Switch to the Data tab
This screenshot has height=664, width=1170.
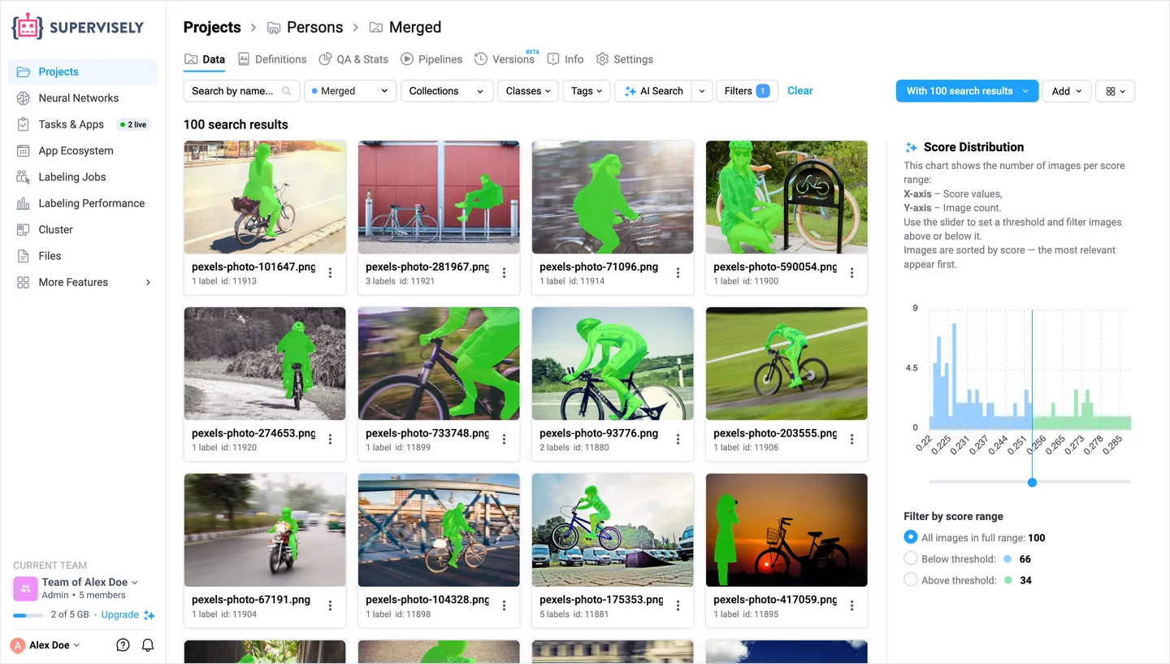point(205,59)
